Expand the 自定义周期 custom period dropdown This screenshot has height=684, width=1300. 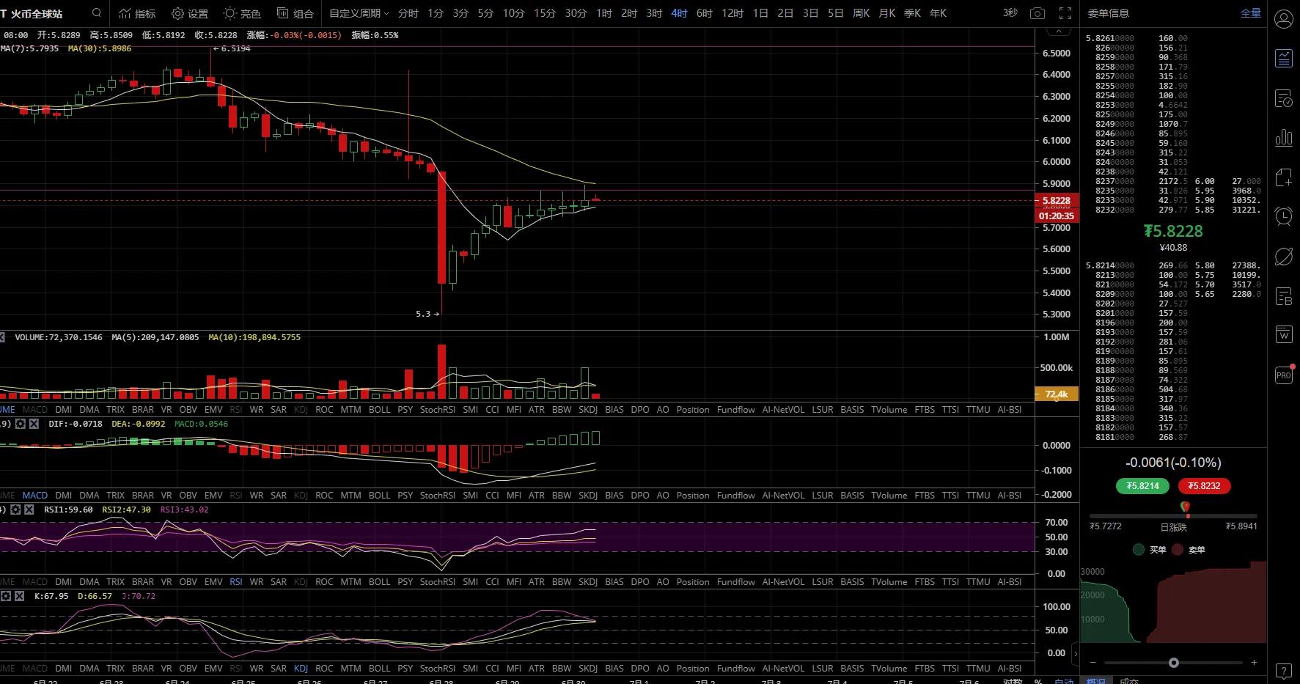[x=359, y=13]
